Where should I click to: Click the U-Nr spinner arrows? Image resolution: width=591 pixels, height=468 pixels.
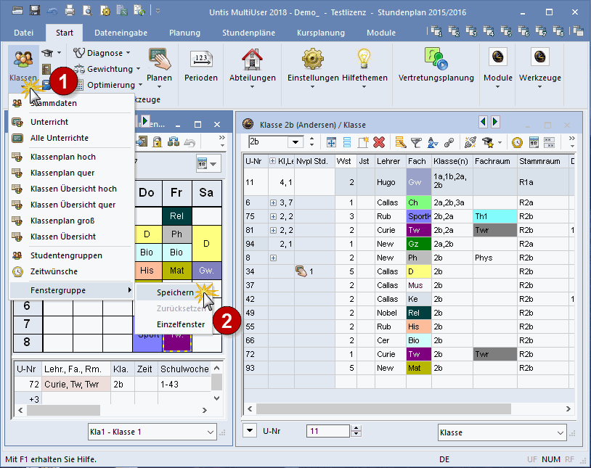point(356,431)
